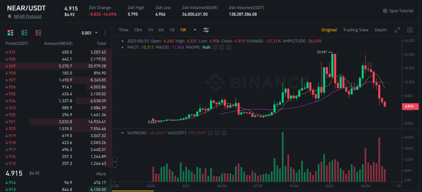
Task: Click the MA(25) value 11.848
Action: click(178, 47)
